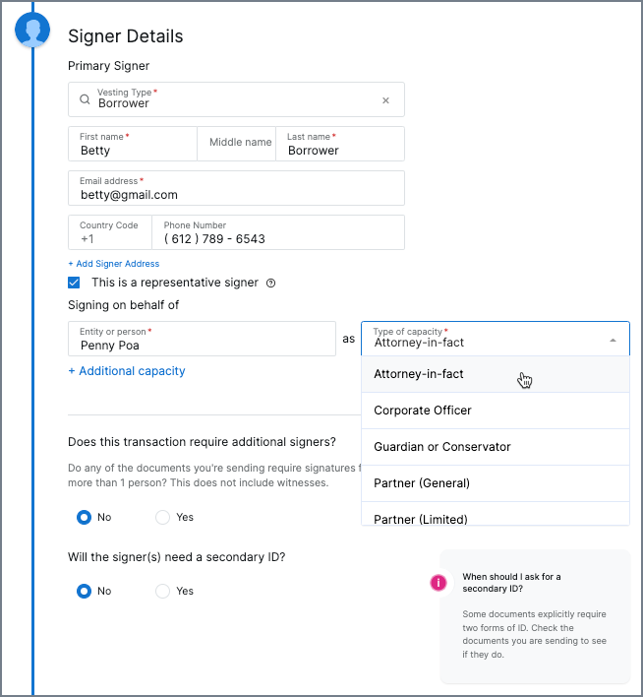Screen dimensions: 643x697
Task: Edit the Email address field
Action: tap(236, 188)
